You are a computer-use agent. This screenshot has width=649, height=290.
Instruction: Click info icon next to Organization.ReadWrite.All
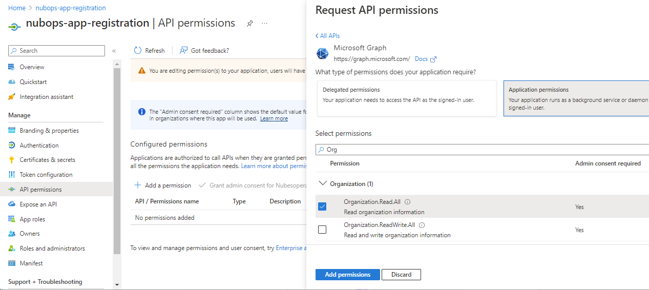422,225
